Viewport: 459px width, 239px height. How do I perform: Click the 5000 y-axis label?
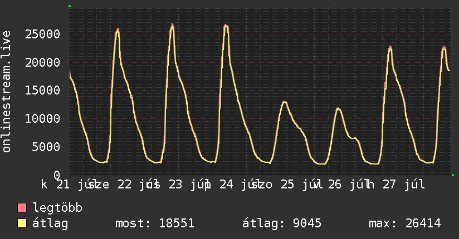[46, 147]
